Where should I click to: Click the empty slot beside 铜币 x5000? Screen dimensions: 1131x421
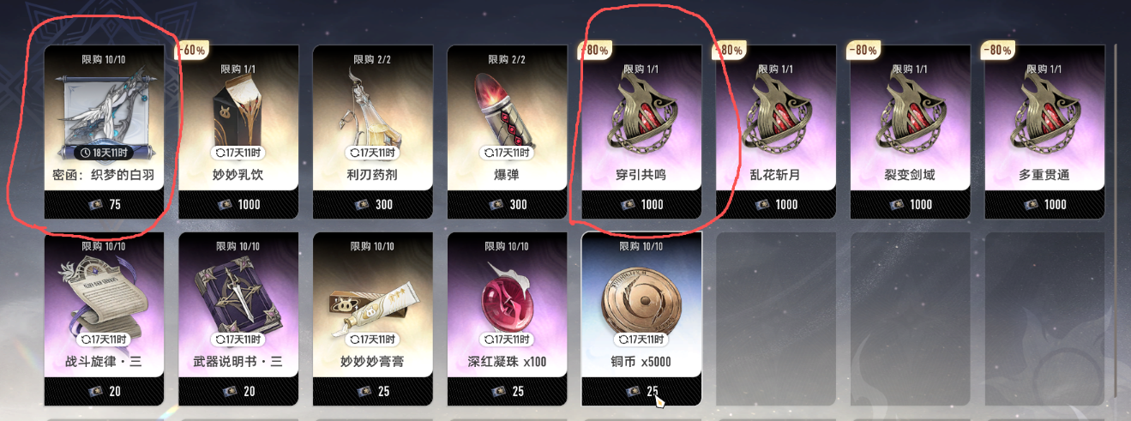tap(775, 319)
